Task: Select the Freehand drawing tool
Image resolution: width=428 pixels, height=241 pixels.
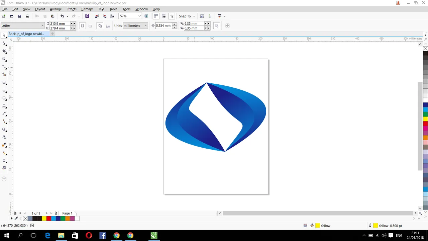Action: (x=4, y=67)
